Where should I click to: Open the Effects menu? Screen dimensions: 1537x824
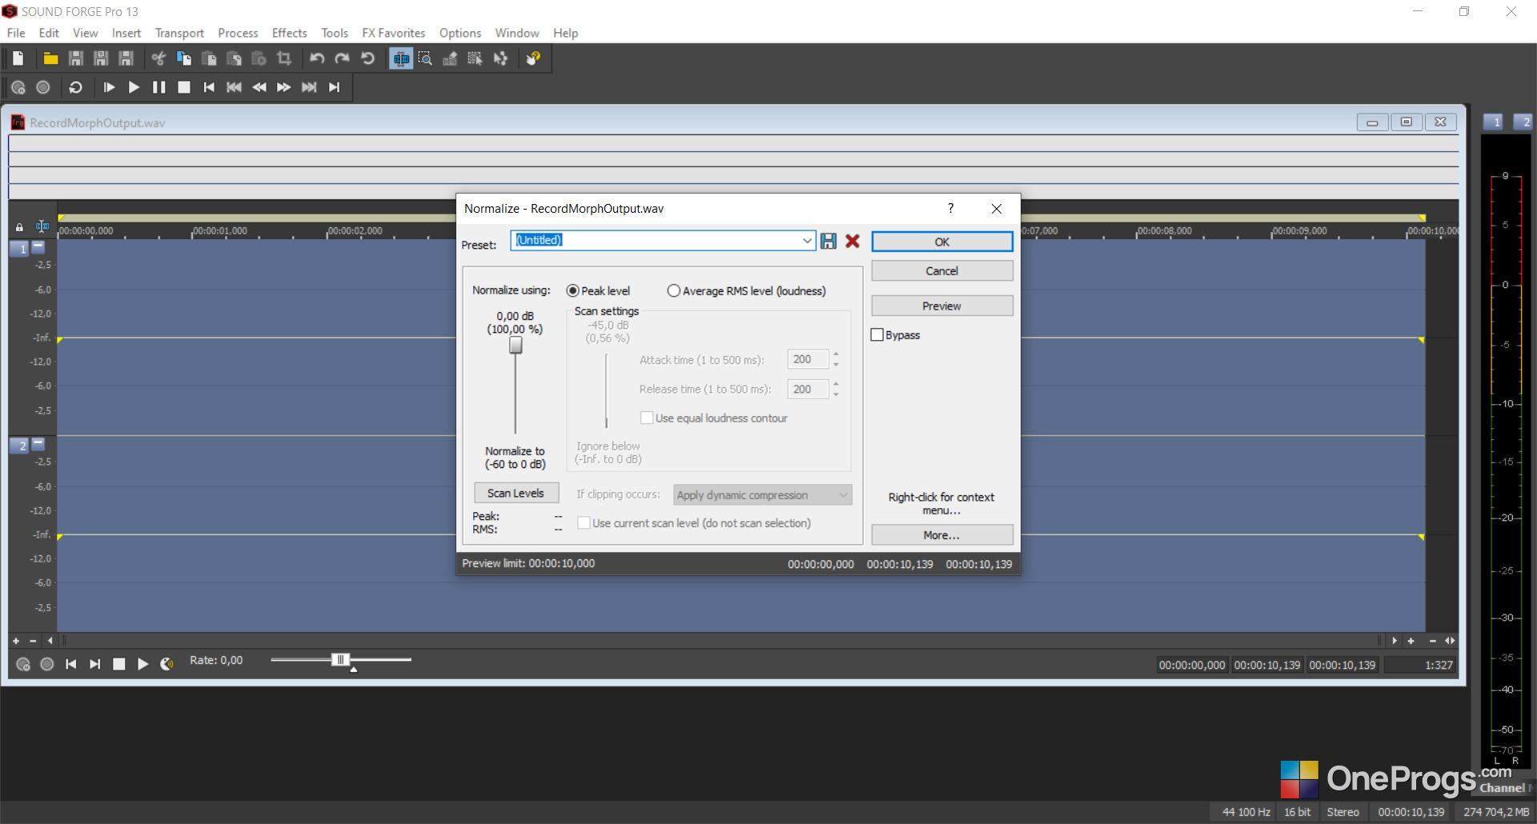(290, 33)
